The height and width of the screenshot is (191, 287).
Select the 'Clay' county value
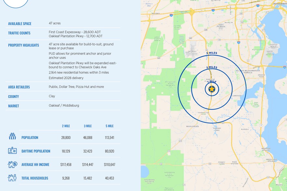click(x=52, y=96)
